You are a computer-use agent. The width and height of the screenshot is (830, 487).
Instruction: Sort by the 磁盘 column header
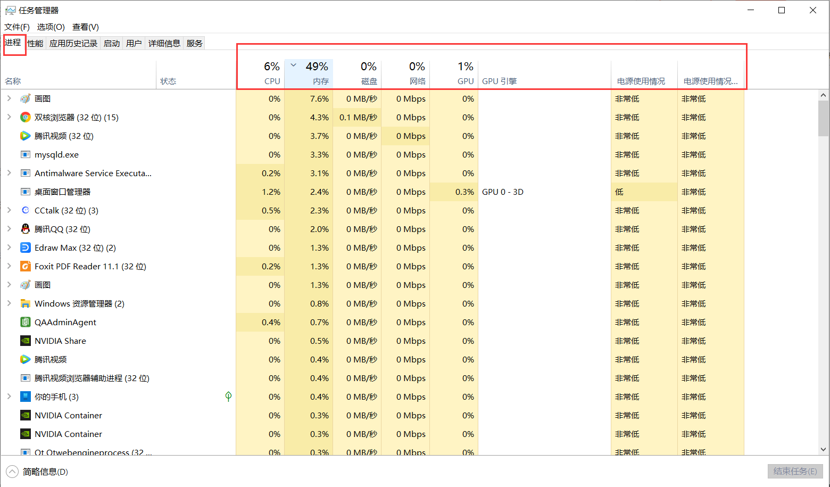(x=357, y=73)
